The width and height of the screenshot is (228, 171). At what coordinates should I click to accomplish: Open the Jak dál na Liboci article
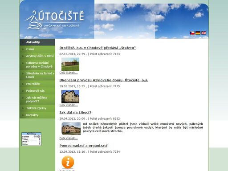pyautogui.click(x=75, y=112)
